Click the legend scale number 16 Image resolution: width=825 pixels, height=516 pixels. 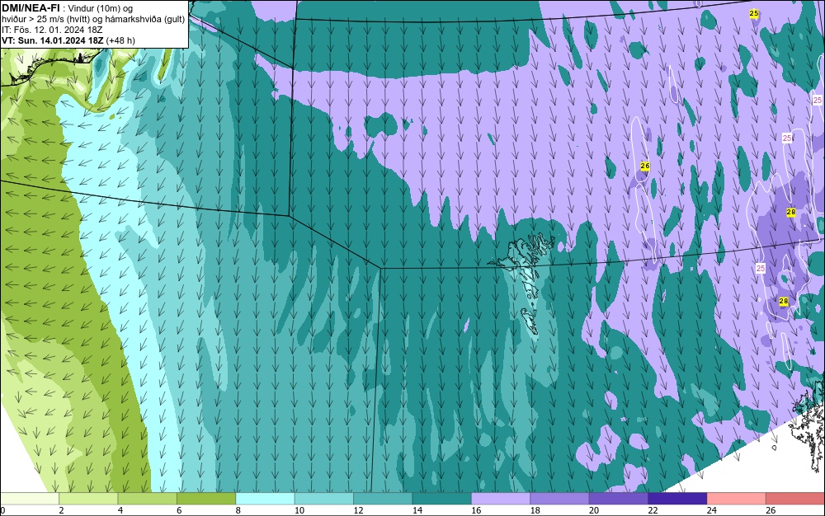[476, 510]
